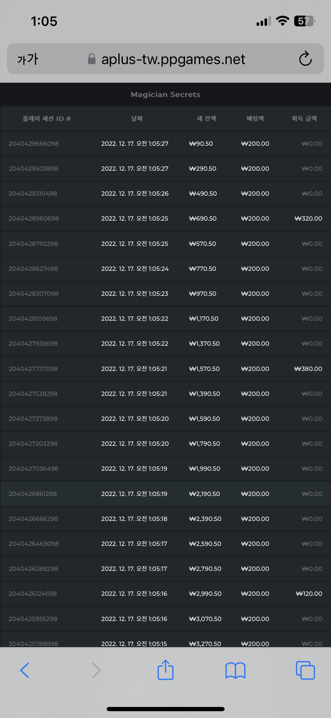Image resolution: width=331 pixels, height=718 pixels.
Task: Open session 2040426124698 row
Action: pos(165,594)
